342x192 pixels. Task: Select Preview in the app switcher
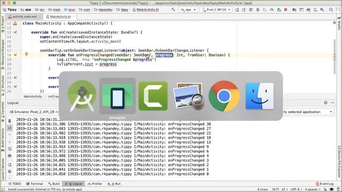pyautogui.click(x=189, y=96)
